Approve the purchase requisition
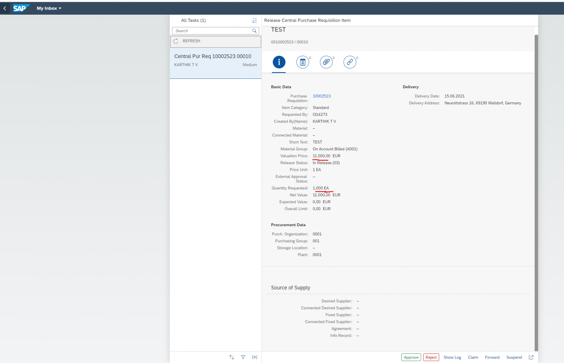This screenshot has width=564, height=363. pos(411,357)
